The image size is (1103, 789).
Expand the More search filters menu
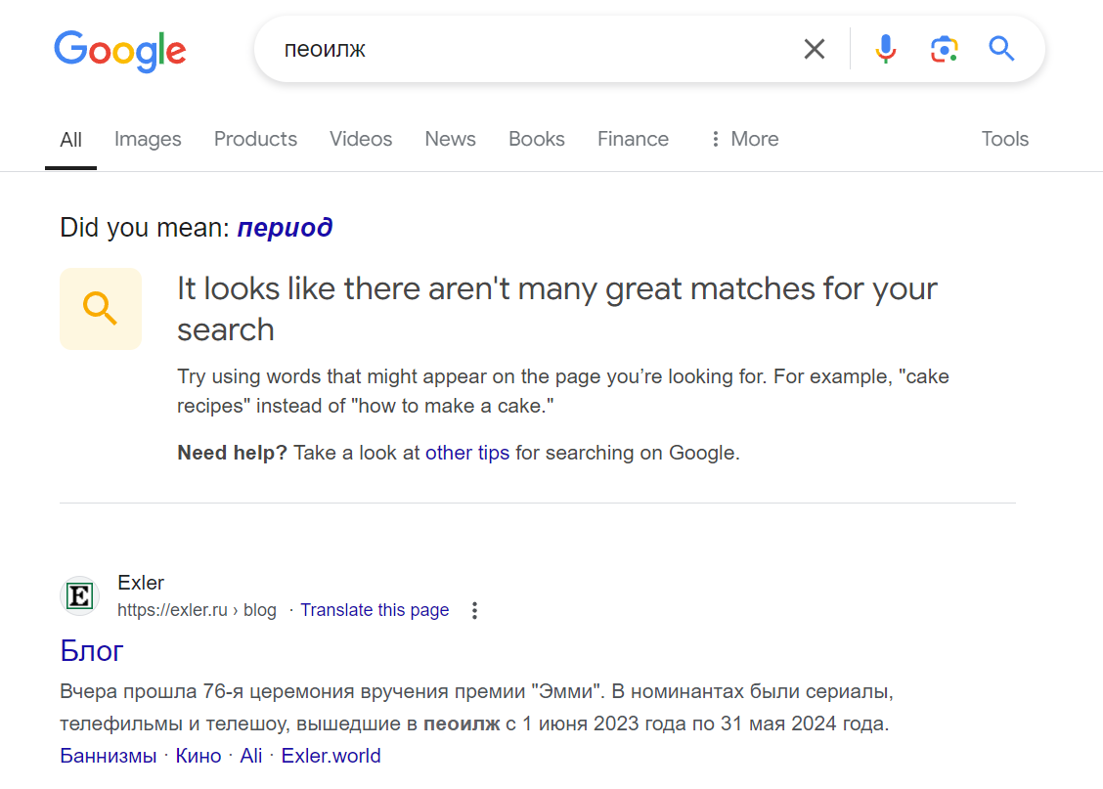pos(744,139)
